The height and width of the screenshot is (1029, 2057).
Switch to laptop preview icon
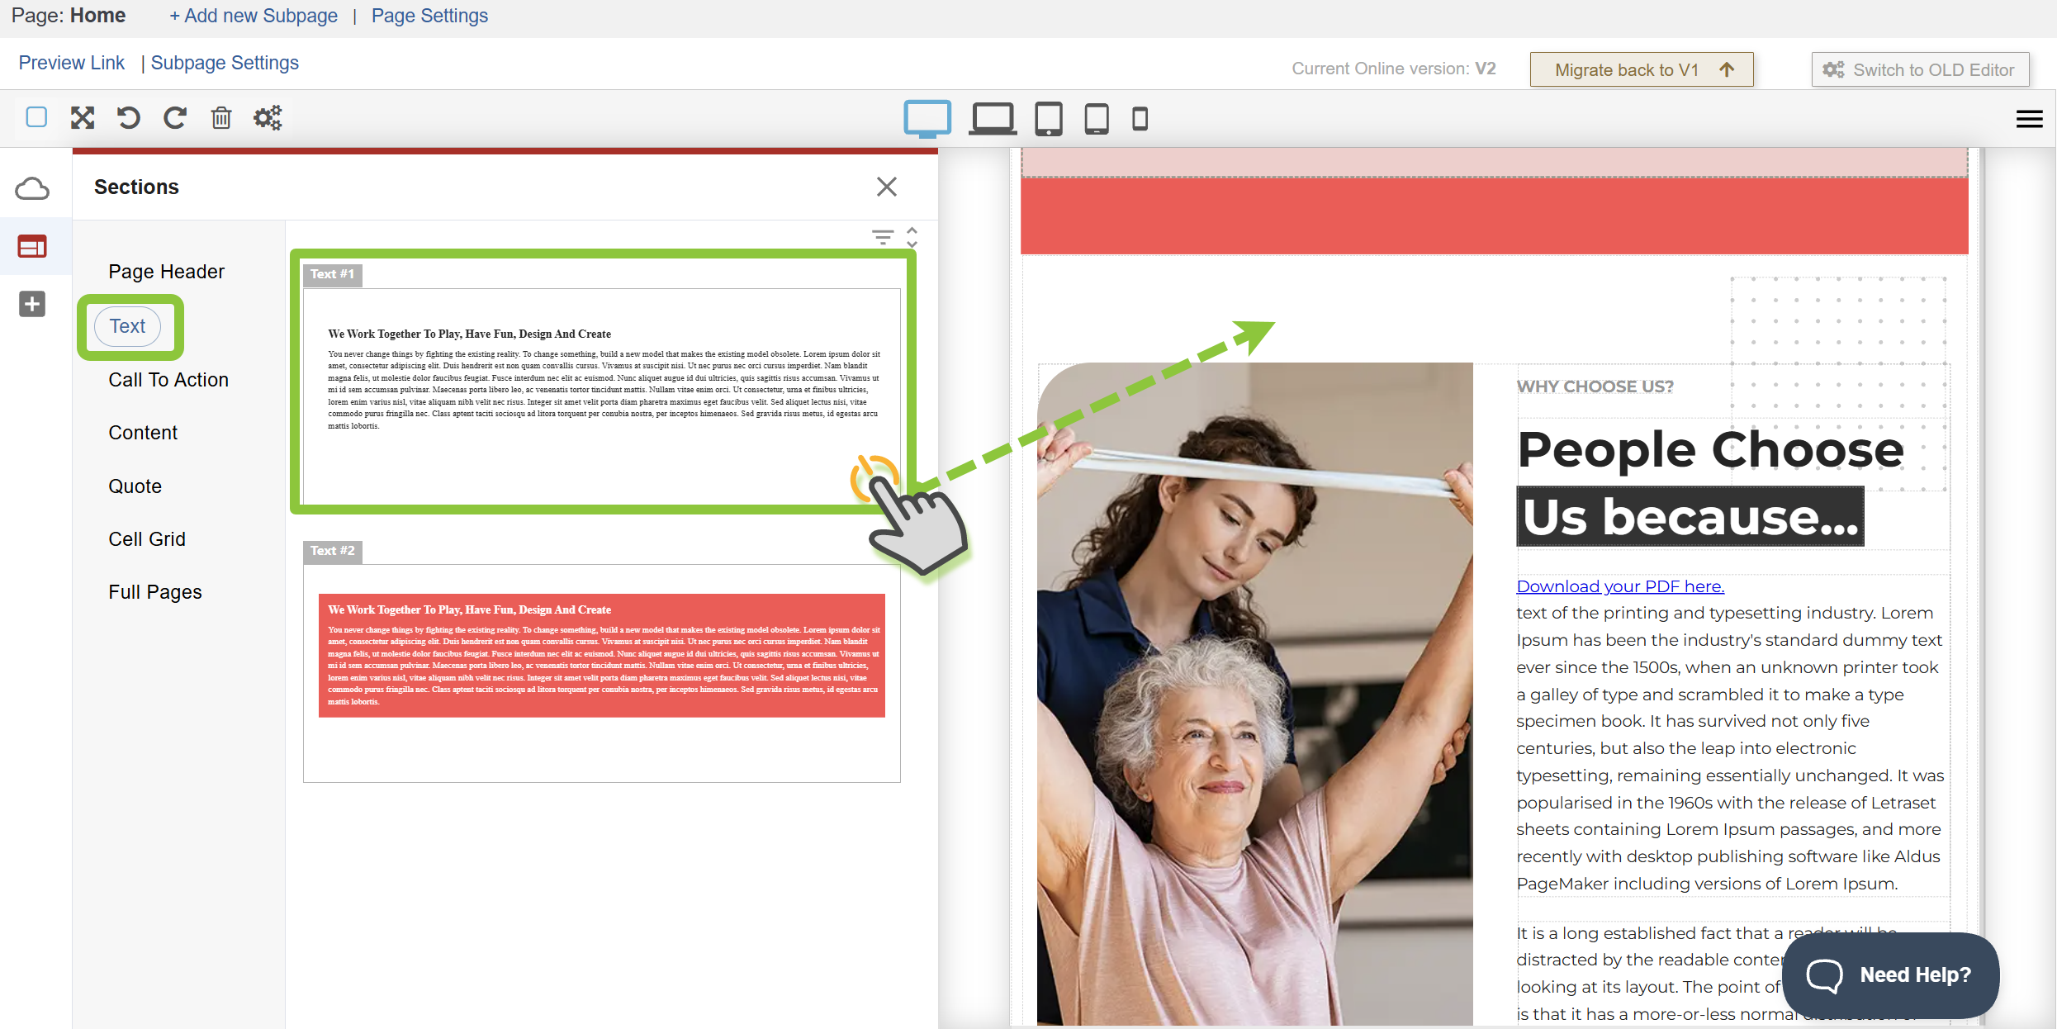point(992,118)
